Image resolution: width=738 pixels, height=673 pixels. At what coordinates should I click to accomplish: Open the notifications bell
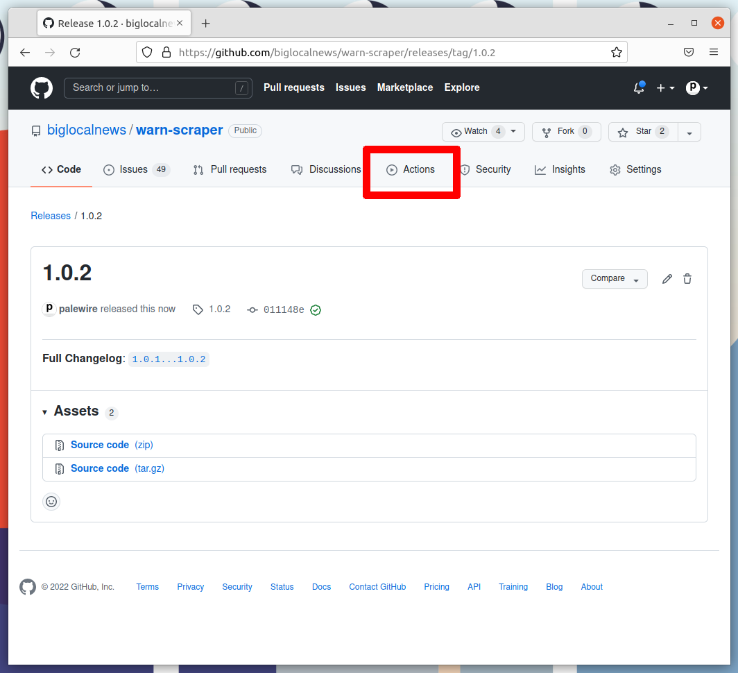click(639, 87)
